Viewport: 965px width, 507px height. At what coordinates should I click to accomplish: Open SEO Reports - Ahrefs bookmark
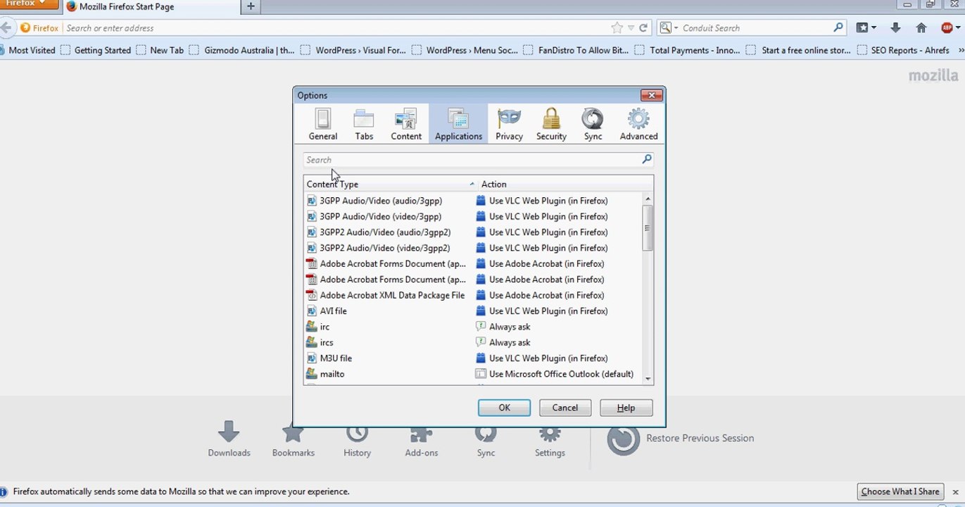point(904,50)
